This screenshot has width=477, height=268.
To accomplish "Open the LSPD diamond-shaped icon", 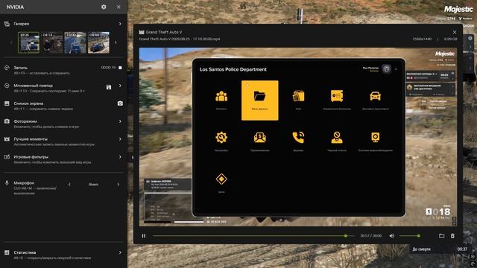I will [x=221, y=179].
